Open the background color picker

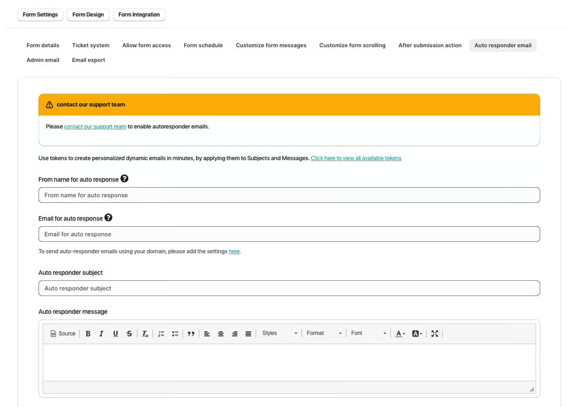(x=417, y=333)
